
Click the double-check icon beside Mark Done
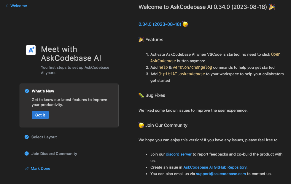pyautogui.click(x=27, y=168)
